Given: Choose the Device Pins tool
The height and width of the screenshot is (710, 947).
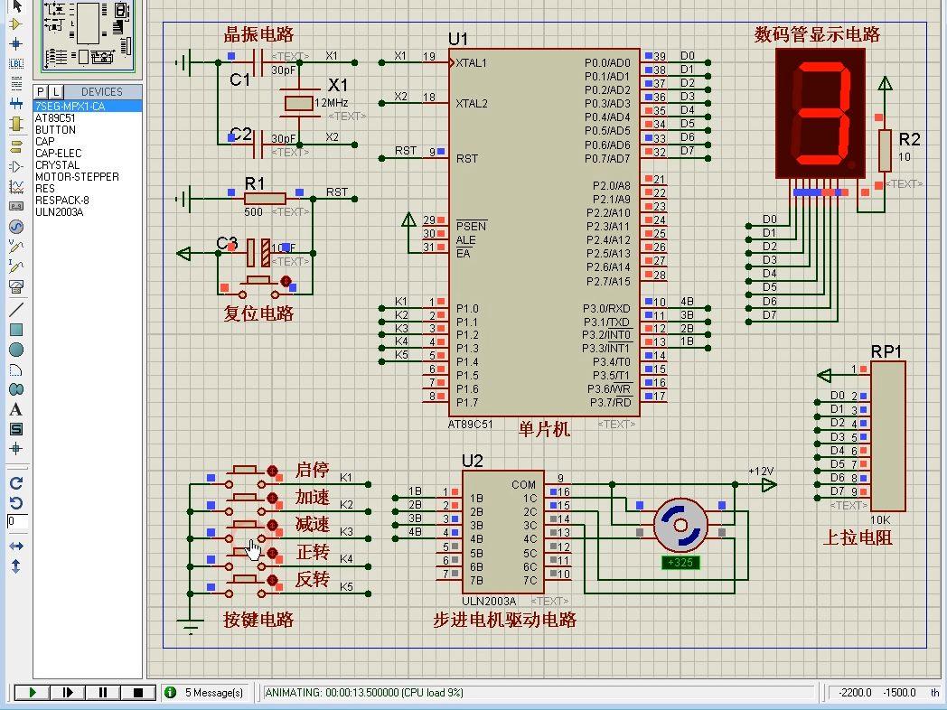Looking at the screenshot, I should pyautogui.click(x=16, y=166).
